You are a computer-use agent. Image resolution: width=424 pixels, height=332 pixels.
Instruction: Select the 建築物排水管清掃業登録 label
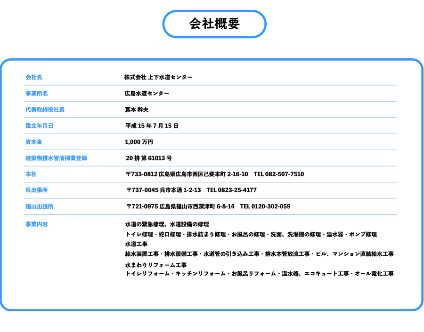pos(56,158)
